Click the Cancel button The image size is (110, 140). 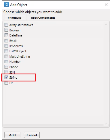(x=32, y=135)
